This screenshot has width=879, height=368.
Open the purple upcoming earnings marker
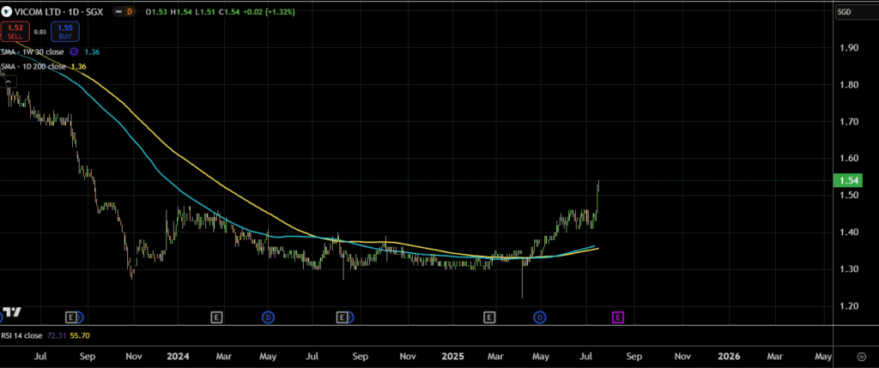[x=617, y=317]
